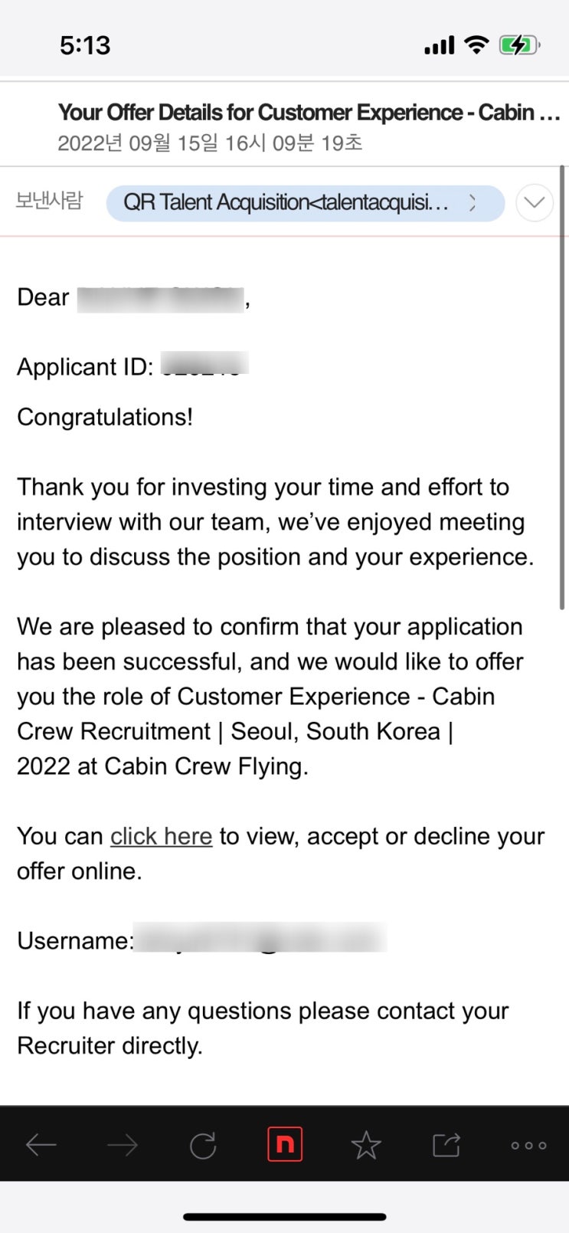The image size is (569, 1233).
Task: Reload the current page
Action: [x=203, y=1145]
